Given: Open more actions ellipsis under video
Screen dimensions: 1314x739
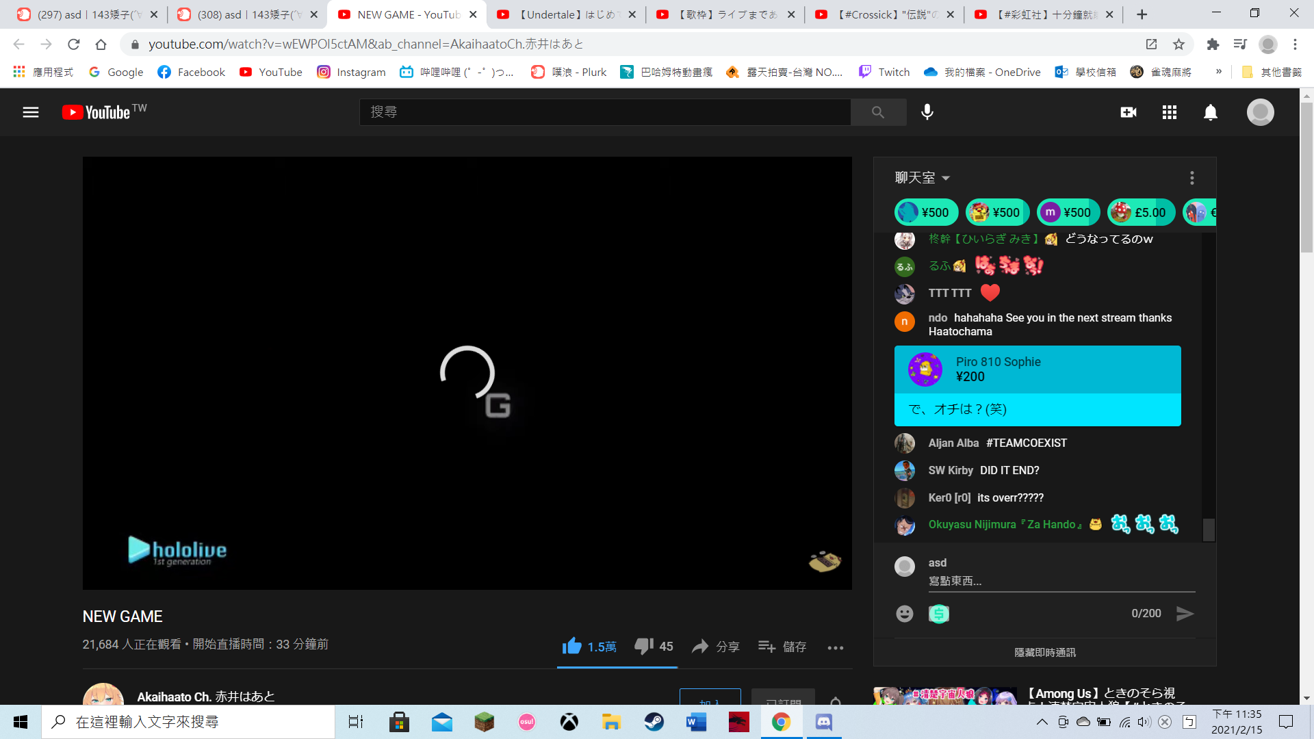Looking at the screenshot, I should 836,647.
